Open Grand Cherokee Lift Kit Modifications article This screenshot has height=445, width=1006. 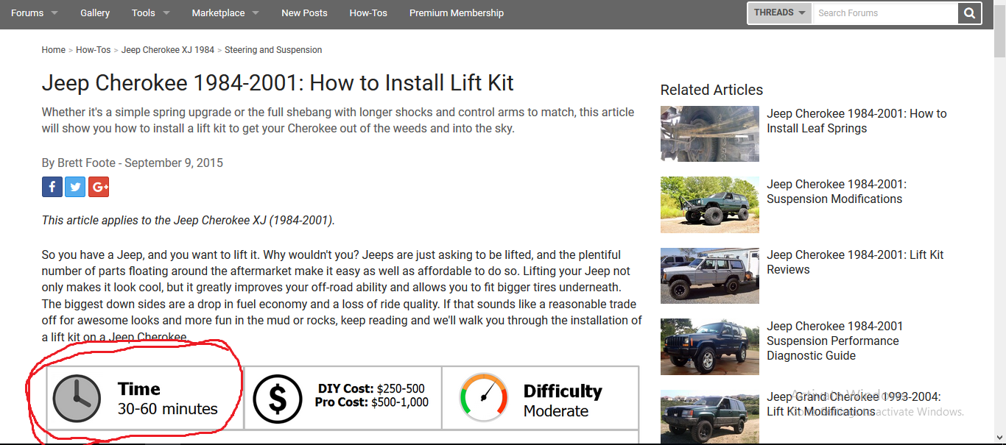tap(854, 404)
